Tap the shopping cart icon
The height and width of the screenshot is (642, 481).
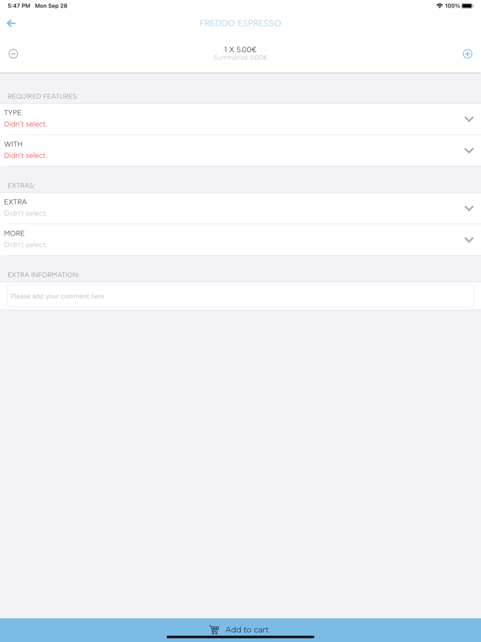tap(214, 630)
